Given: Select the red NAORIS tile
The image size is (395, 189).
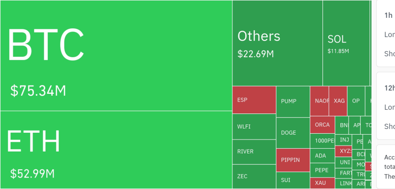Looking at the screenshot, I should click(x=319, y=101).
